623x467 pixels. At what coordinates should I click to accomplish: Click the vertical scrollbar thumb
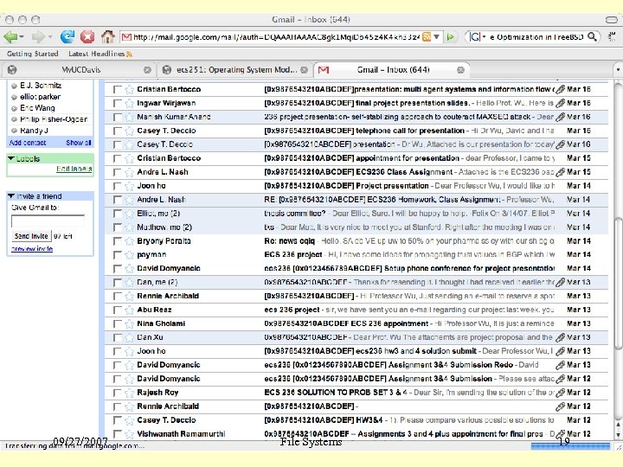pos(617,284)
